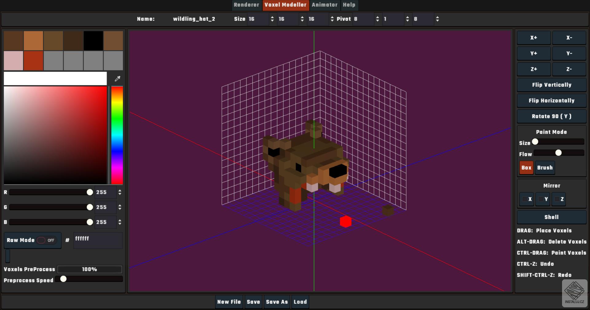Click the Load button
The height and width of the screenshot is (310, 590).
click(300, 302)
